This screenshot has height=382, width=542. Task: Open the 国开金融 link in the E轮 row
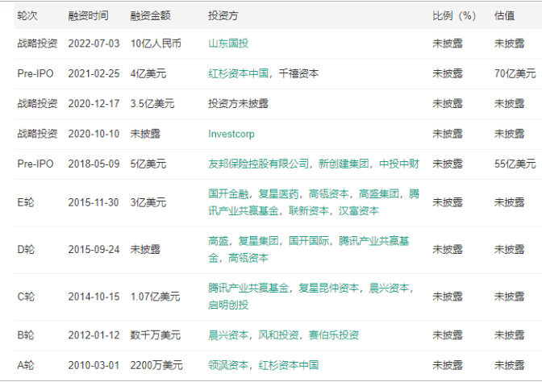pos(228,194)
